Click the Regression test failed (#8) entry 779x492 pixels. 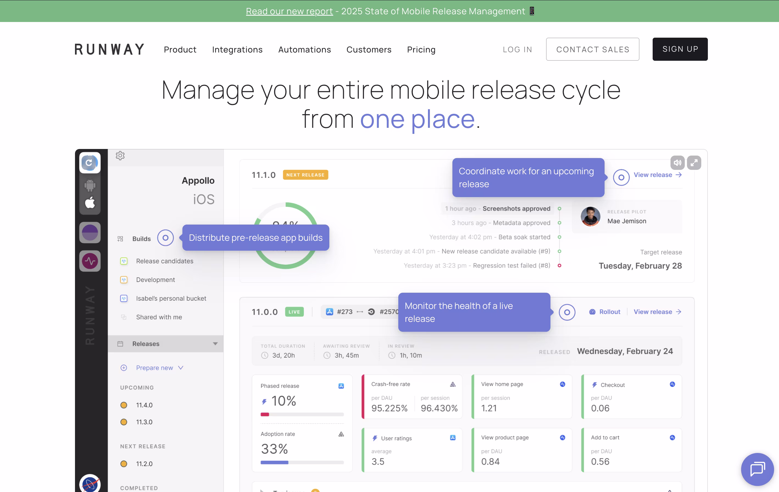(477, 266)
